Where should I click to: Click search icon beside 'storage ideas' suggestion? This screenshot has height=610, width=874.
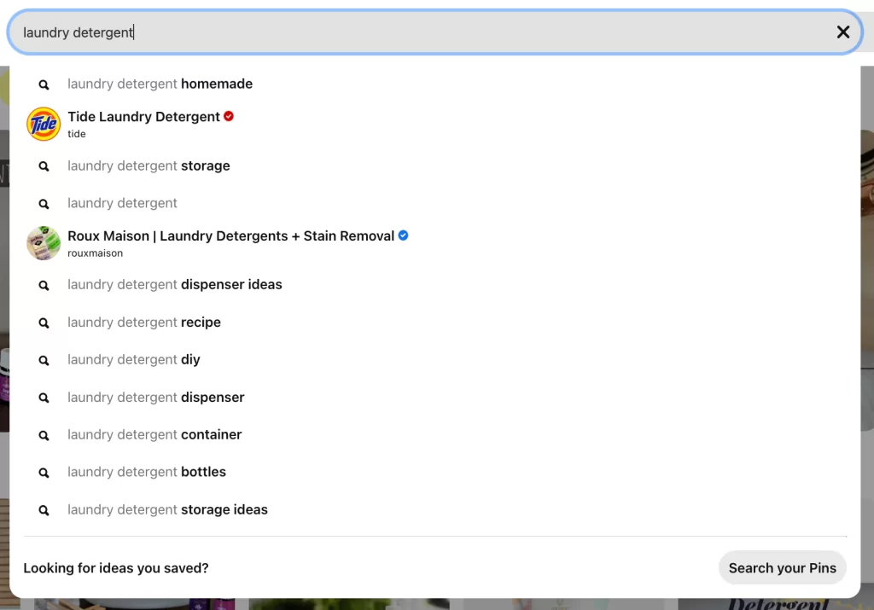tap(44, 510)
